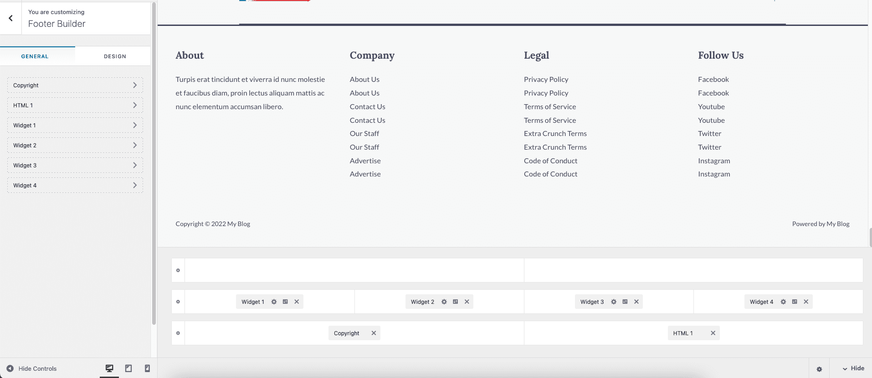This screenshot has height=378, width=872.
Task: Open Widget 2 settings gear in builder
Action: tap(444, 302)
